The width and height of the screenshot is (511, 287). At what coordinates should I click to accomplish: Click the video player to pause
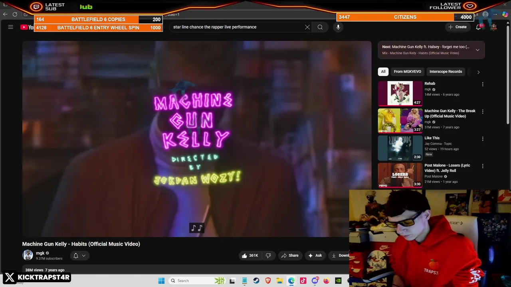click(197, 139)
